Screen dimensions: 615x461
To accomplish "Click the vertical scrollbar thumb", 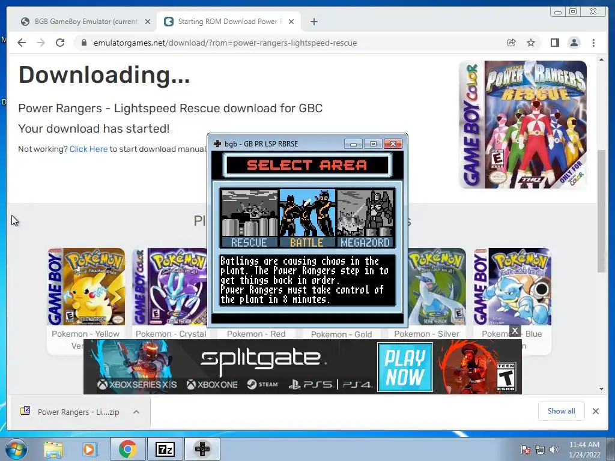I will [601, 211].
